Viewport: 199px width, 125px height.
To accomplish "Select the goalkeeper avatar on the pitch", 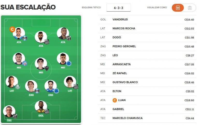I will [41, 107].
